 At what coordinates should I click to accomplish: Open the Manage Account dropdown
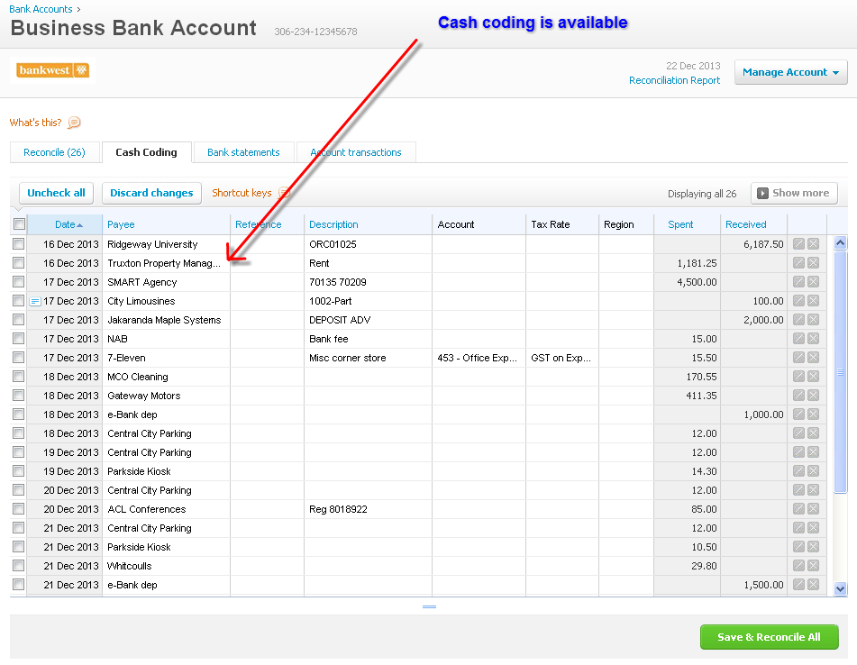coord(790,72)
